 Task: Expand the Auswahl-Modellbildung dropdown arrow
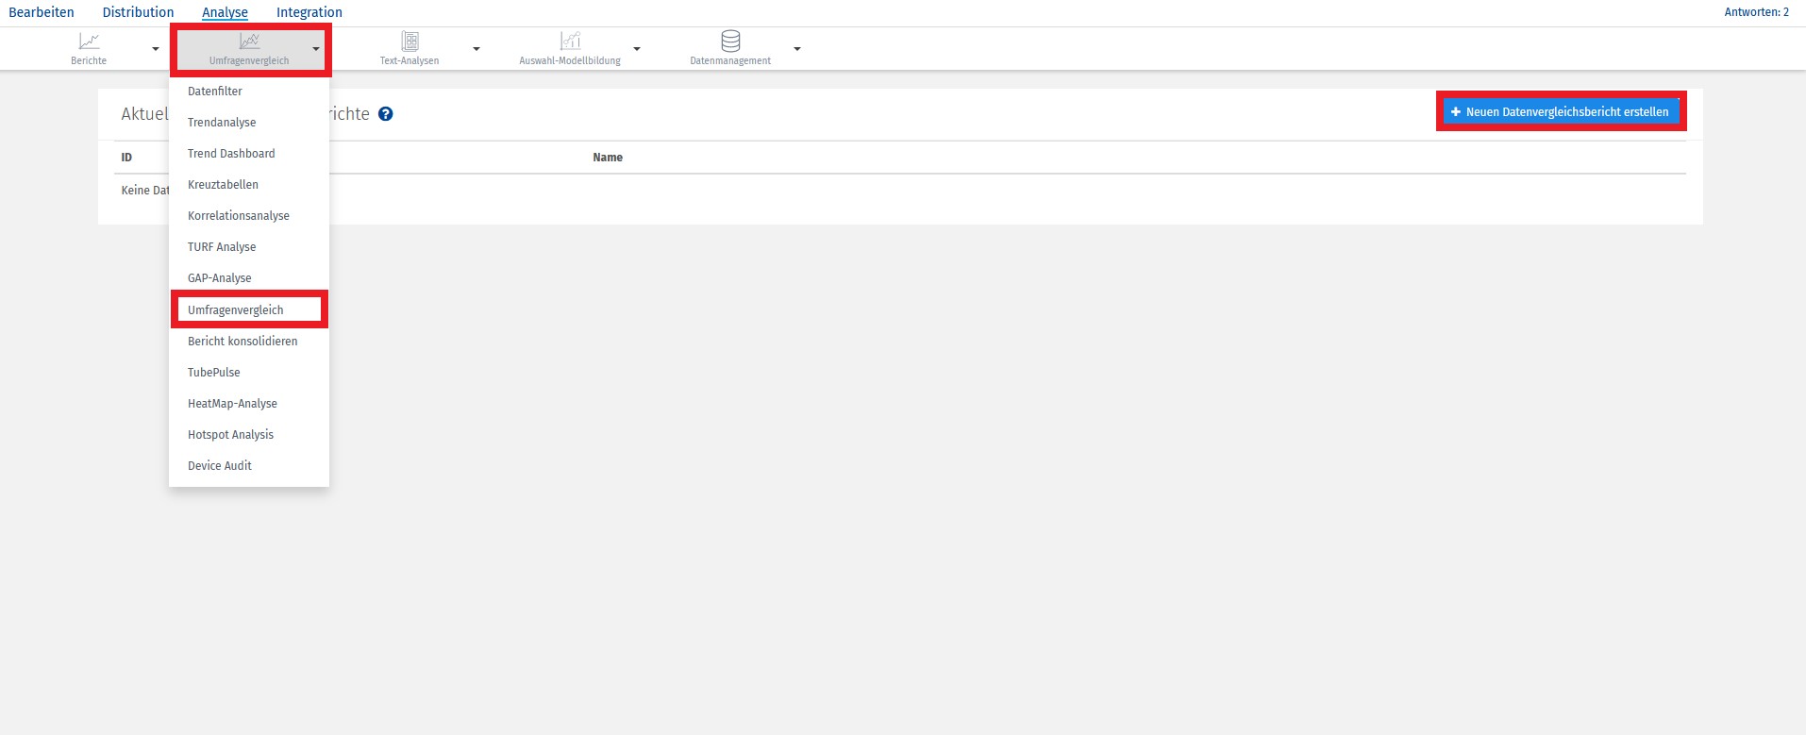[x=637, y=49]
